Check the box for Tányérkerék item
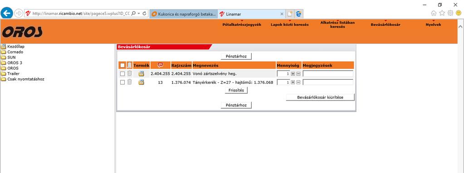 tap(122, 82)
